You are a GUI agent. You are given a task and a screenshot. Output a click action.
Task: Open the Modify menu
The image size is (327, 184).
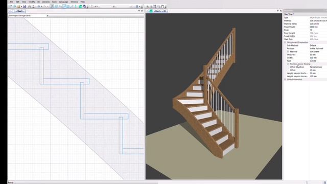pos(32,2)
